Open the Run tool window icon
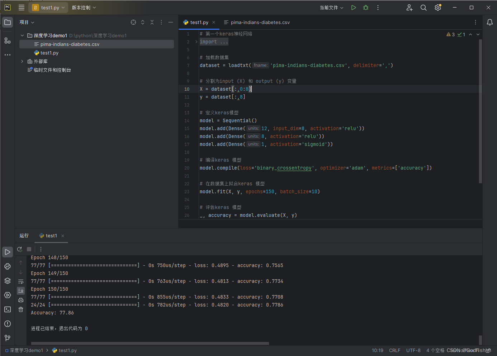The width and height of the screenshot is (497, 356). (8, 252)
